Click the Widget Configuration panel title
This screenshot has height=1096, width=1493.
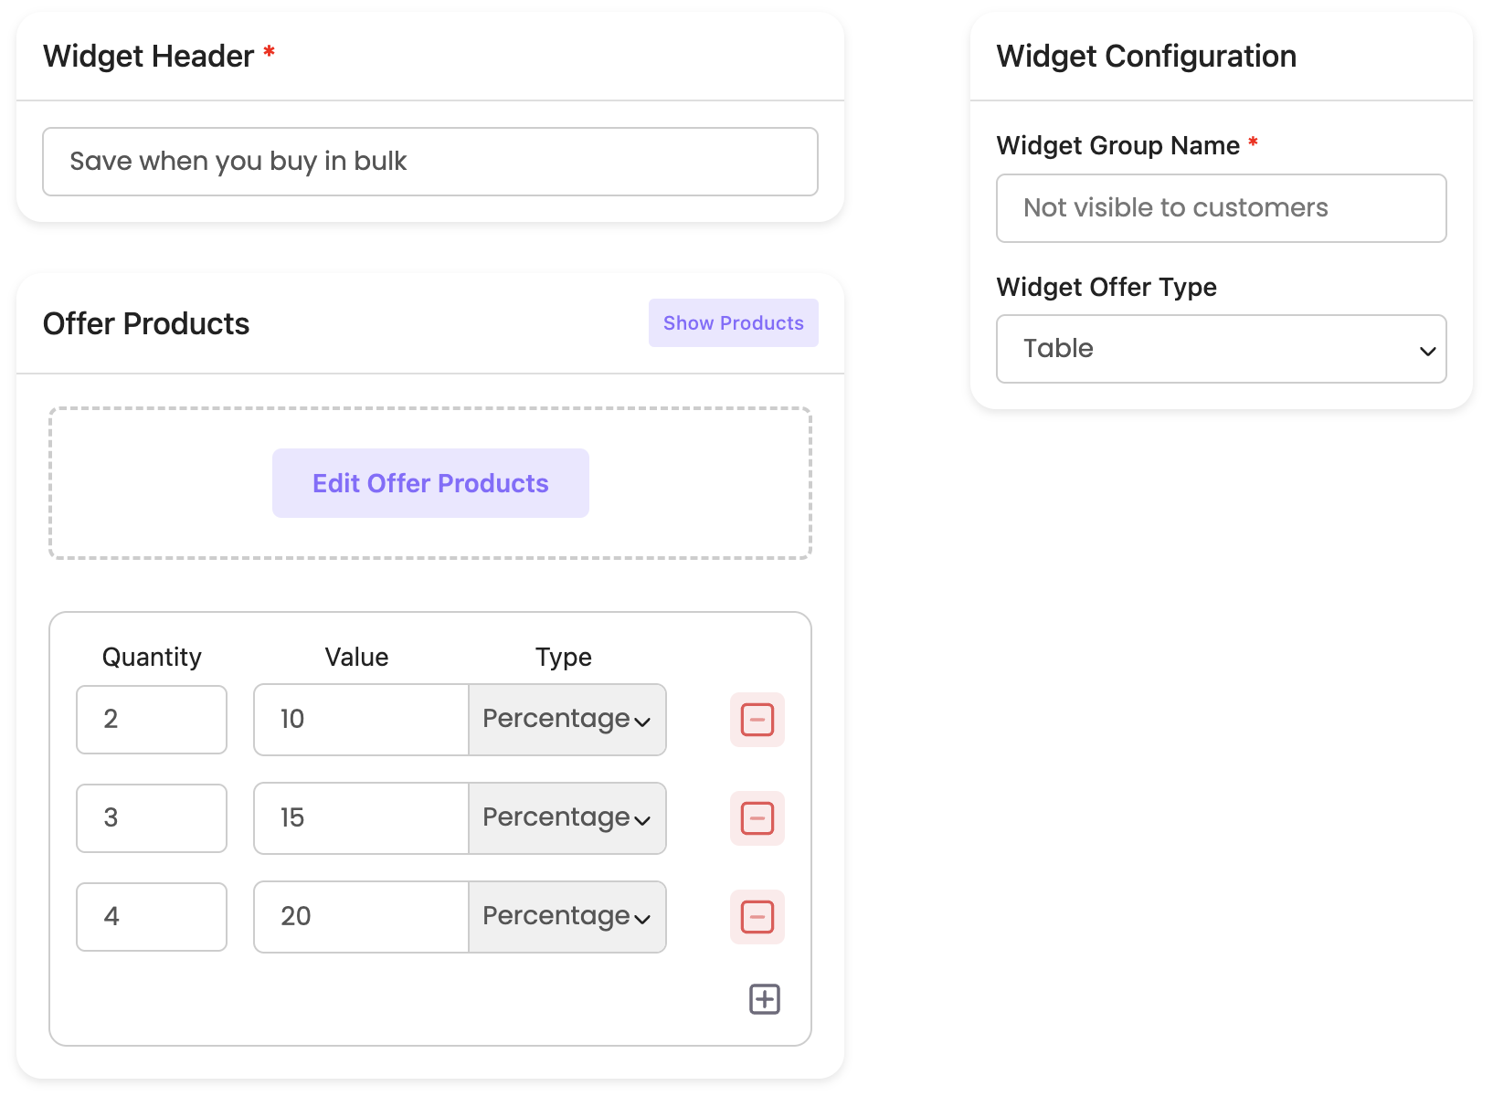coord(1146,57)
